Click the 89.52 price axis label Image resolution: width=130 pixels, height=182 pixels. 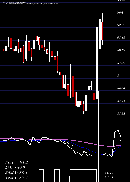(121, 50)
